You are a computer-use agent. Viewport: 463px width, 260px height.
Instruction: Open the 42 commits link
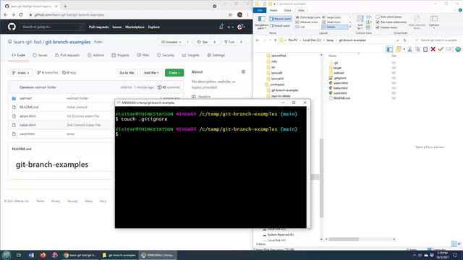click(x=169, y=87)
